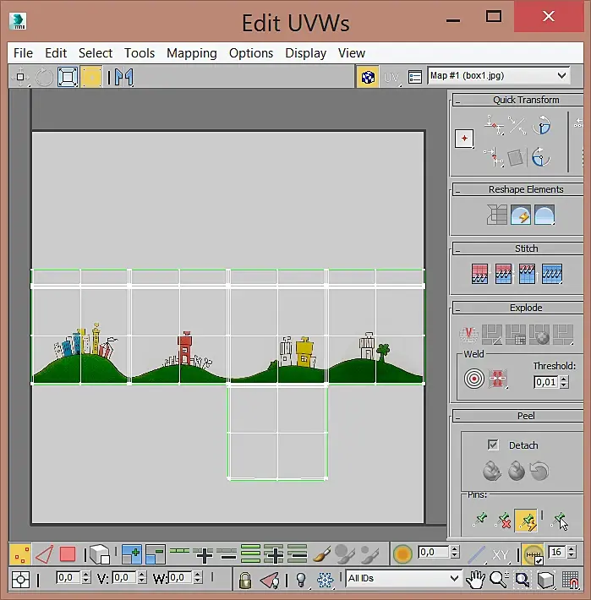Image resolution: width=591 pixels, height=600 pixels.
Task: Click Align Horizontally to Pivot icon
Action: click(494, 124)
